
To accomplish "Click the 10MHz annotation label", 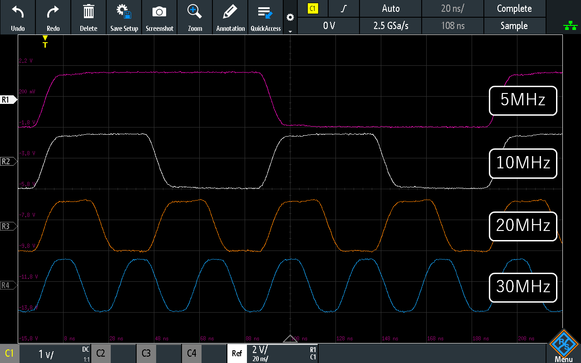I will click(523, 163).
